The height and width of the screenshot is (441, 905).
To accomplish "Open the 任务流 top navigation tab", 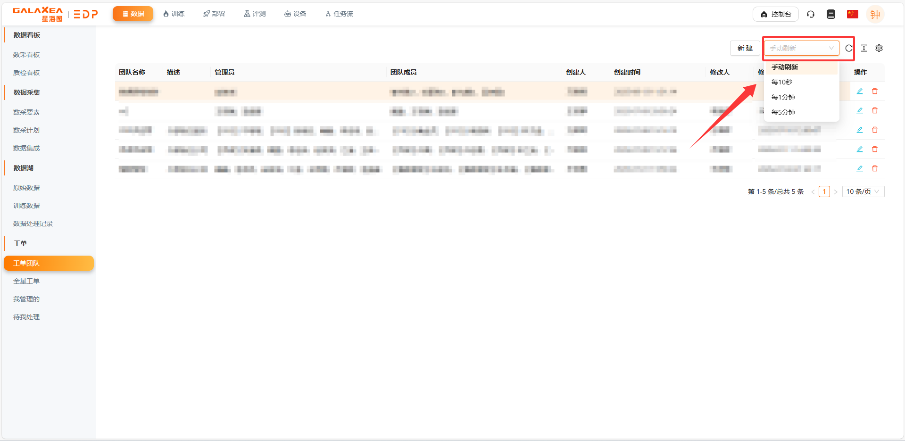I will (x=339, y=14).
